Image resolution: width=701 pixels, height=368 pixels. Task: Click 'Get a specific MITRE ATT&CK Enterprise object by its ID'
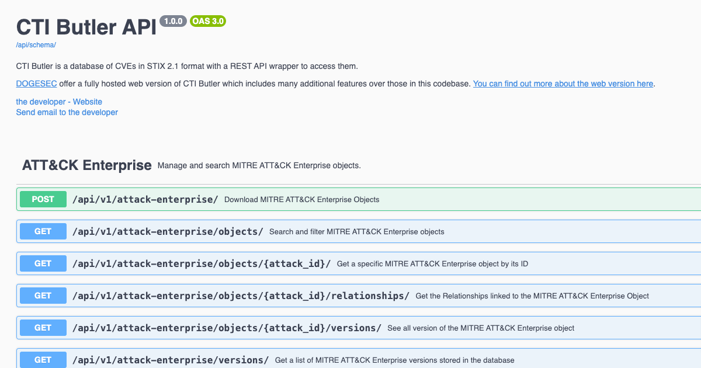(x=432, y=264)
